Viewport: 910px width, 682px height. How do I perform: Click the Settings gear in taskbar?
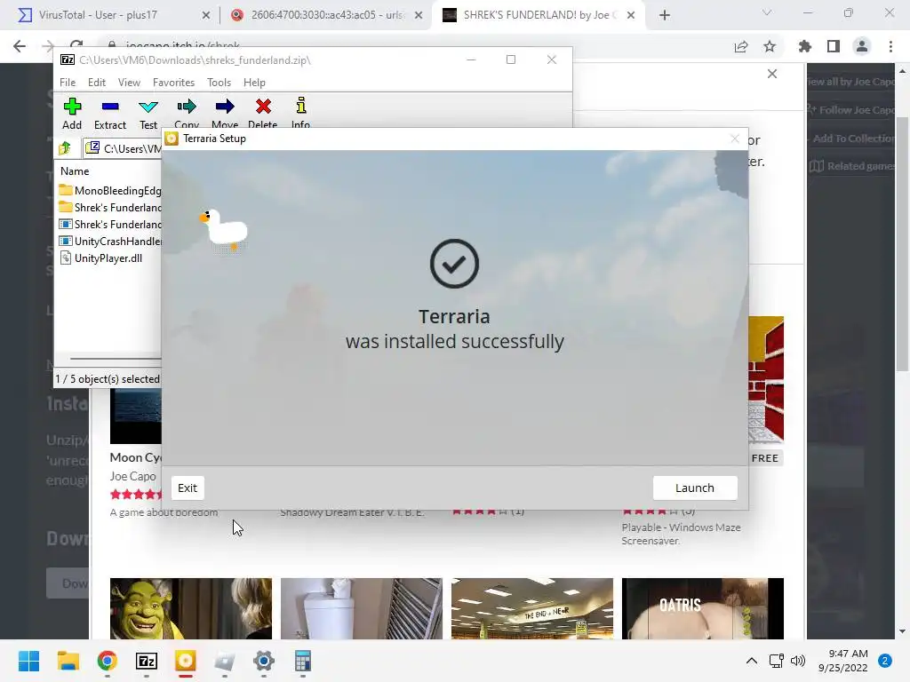tap(263, 661)
